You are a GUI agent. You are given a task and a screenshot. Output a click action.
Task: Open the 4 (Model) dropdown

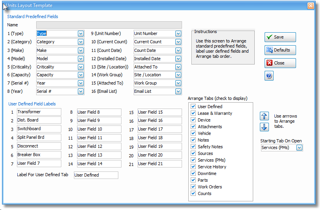[81, 59]
